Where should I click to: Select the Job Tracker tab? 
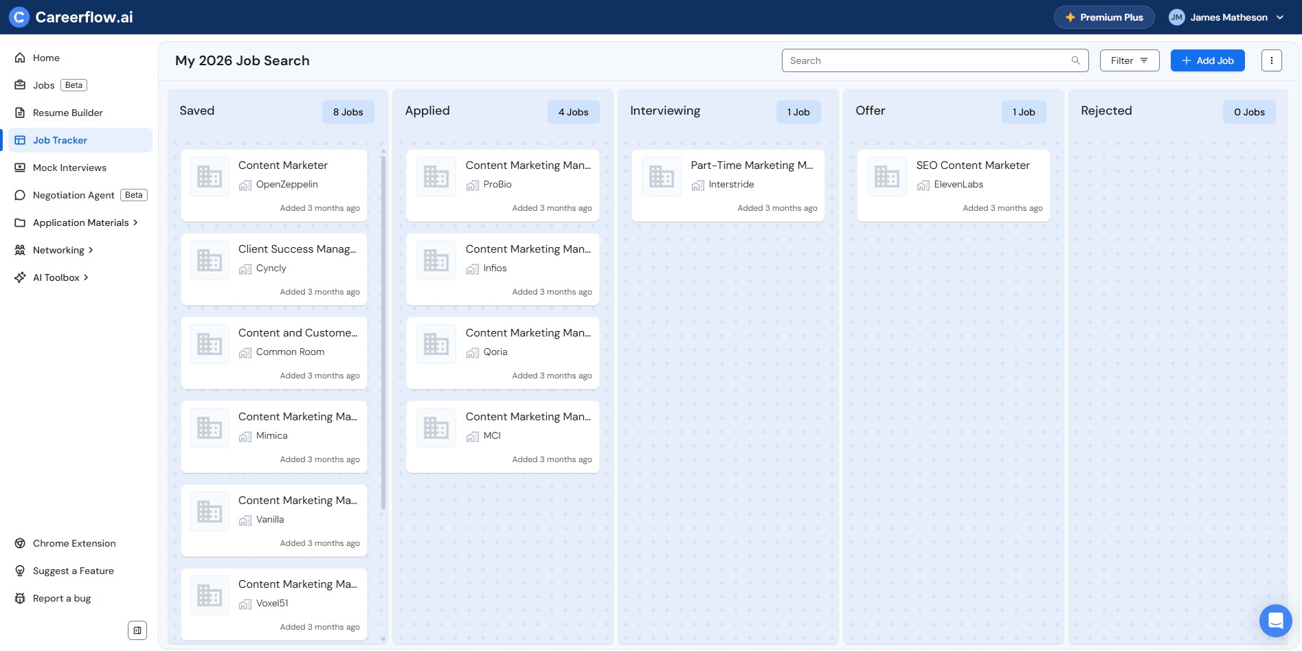click(x=60, y=140)
